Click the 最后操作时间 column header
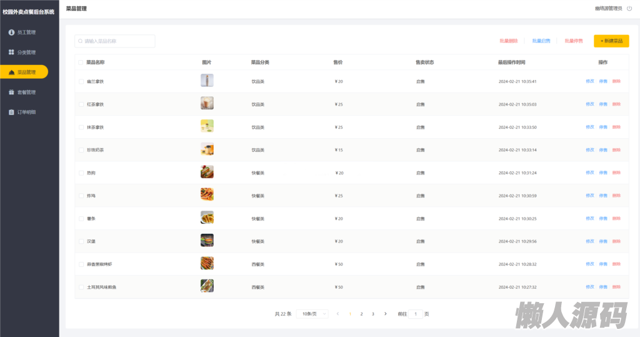 [511, 63]
